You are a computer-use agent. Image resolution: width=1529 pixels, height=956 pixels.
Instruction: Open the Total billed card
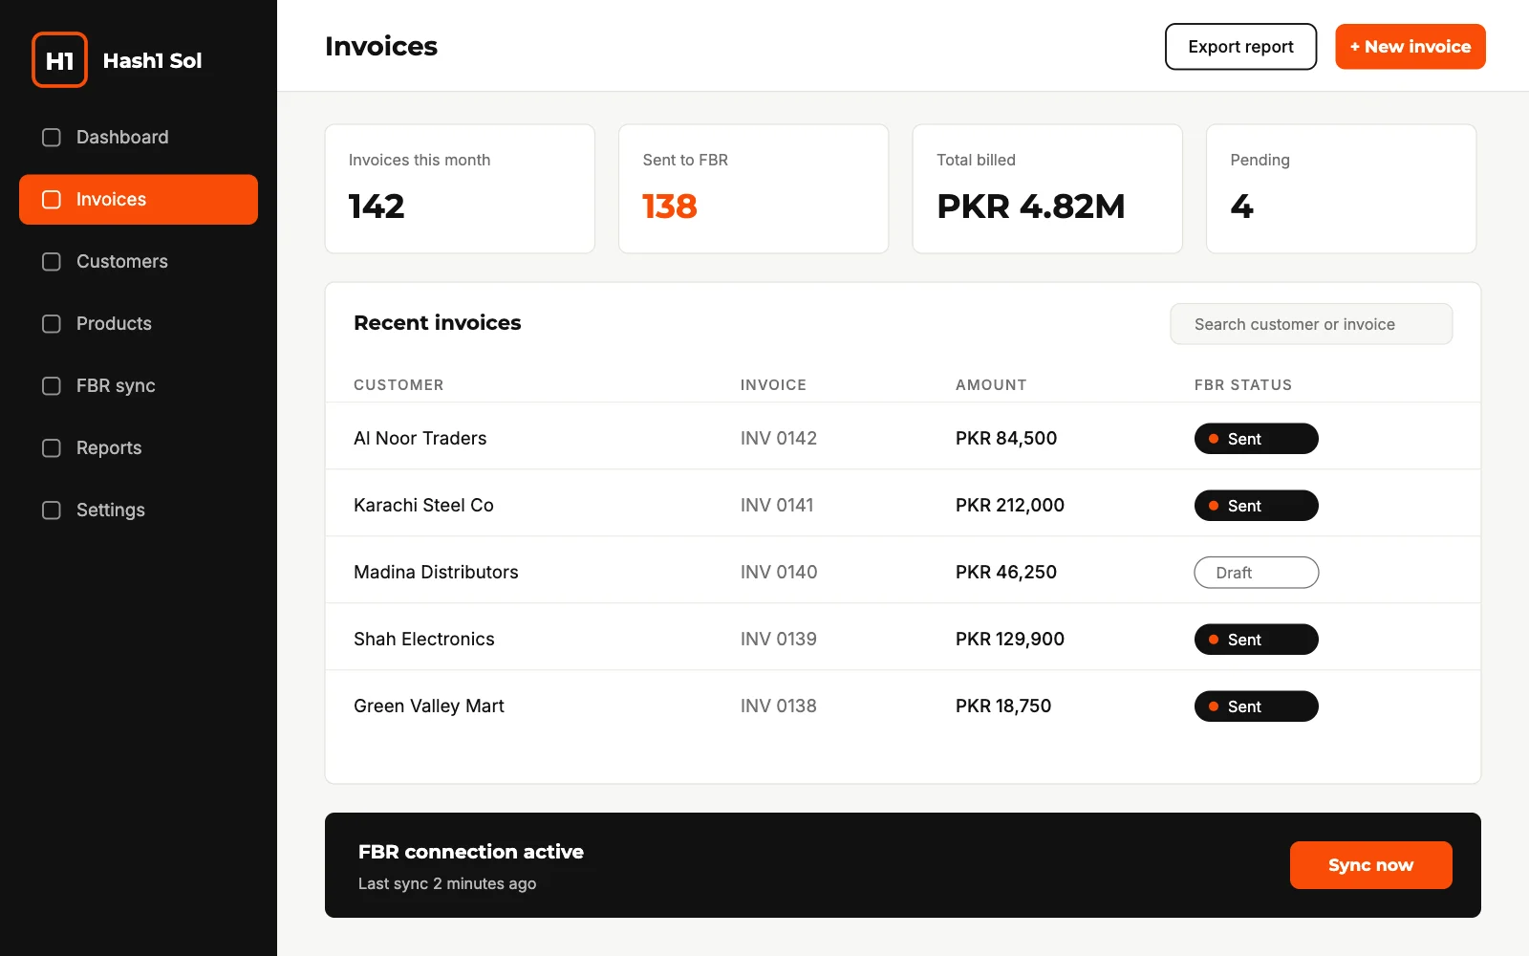coord(1047,188)
